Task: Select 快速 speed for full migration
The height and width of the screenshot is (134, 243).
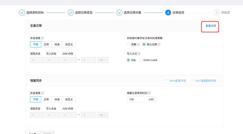Action: click(x=57, y=44)
